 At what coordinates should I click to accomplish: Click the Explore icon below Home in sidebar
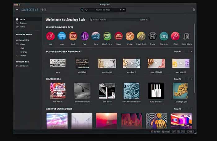click(x=17, y=23)
